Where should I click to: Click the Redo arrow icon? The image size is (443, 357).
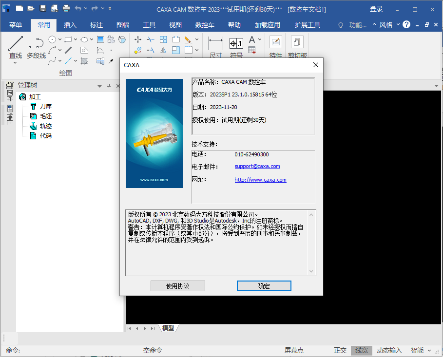point(95,8)
